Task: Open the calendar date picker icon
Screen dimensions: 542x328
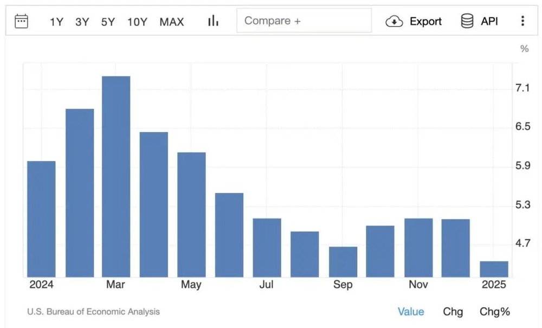Action: 22,21
